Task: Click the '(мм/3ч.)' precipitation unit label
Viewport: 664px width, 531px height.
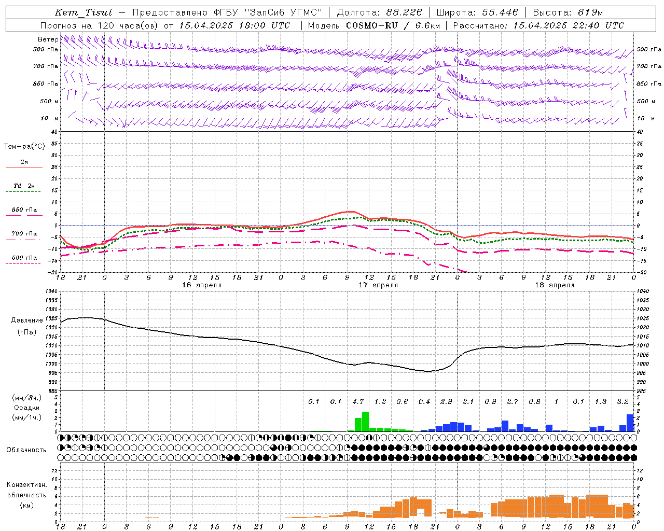Action: point(26,398)
